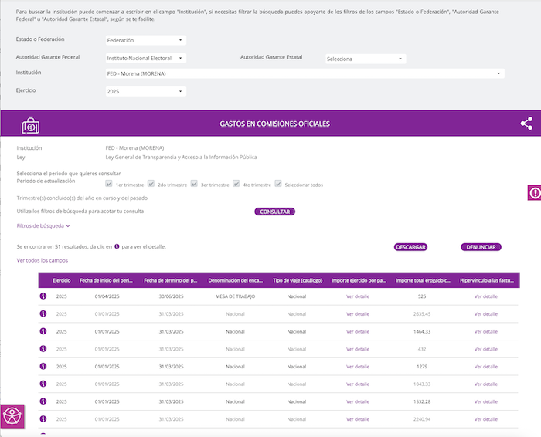Click the DESCARGAR button
This screenshot has height=437, width=541.
pyautogui.click(x=410, y=247)
